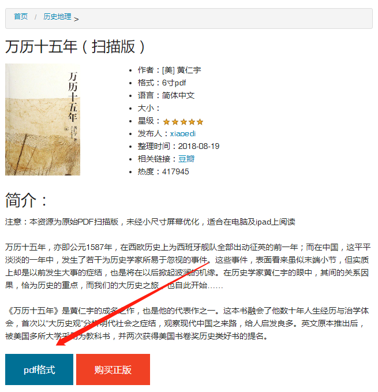Screen dimensions: 378x392
Task: Click the red 购买正版 button
Action: 113,369
